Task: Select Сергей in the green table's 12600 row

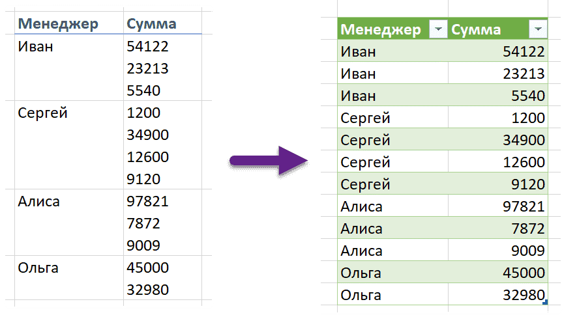Action: 365,163
